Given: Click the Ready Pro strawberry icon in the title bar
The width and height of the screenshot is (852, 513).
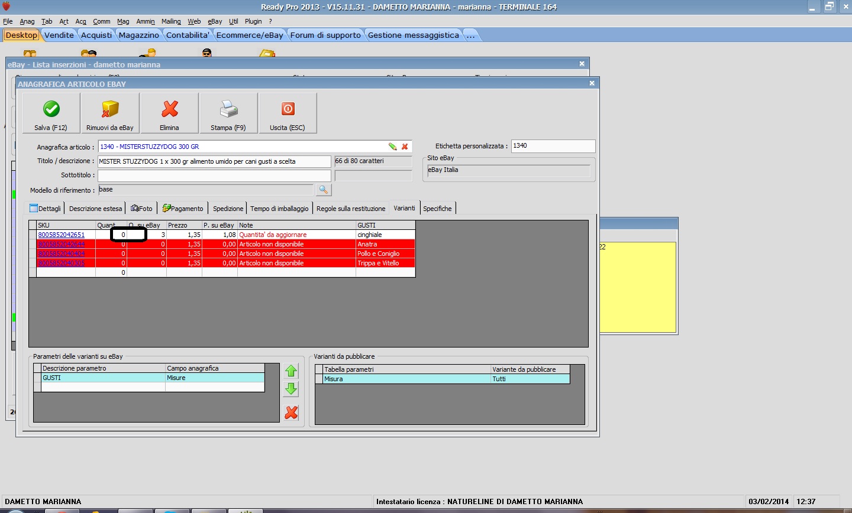Looking at the screenshot, I should [x=7, y=7].
